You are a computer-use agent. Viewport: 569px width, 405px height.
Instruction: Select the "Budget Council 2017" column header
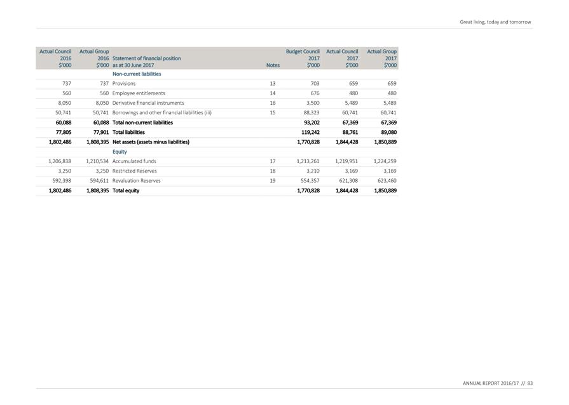click(x=303, y=58)
